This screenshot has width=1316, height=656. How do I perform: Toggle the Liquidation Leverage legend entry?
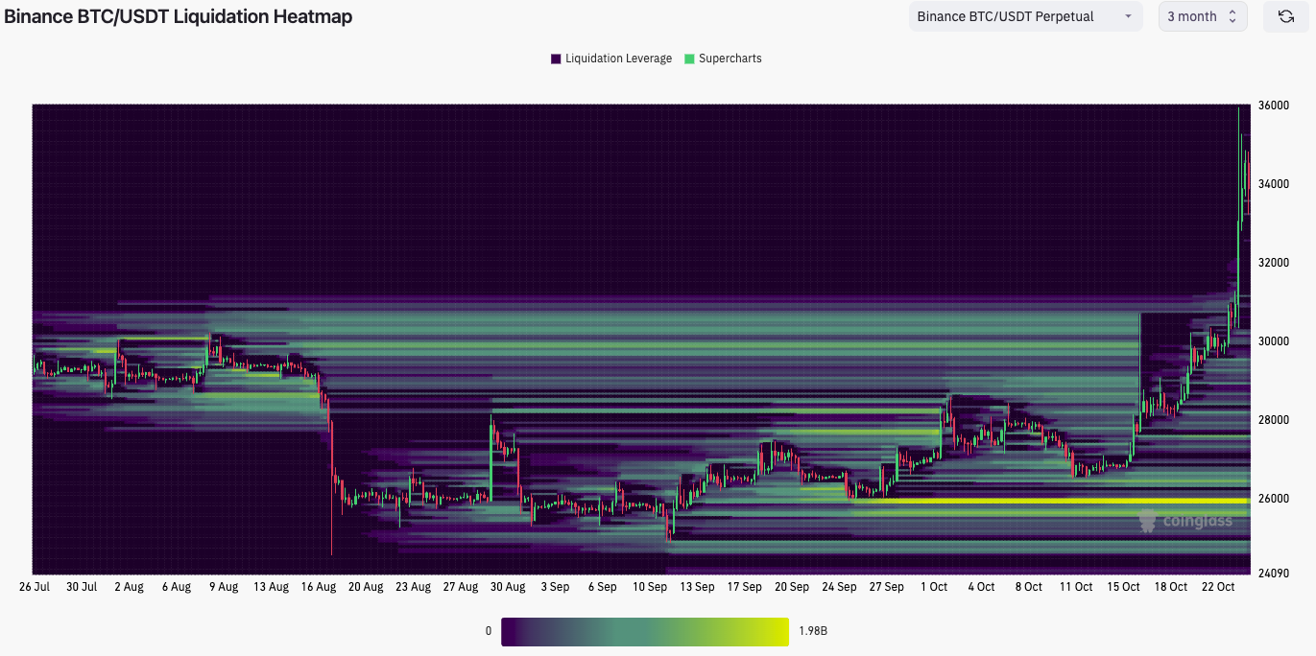610,59
